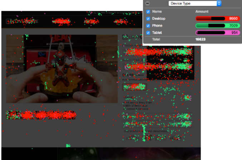
Task: Uncheck the Phone checkbox
Action: pos(148,26)
